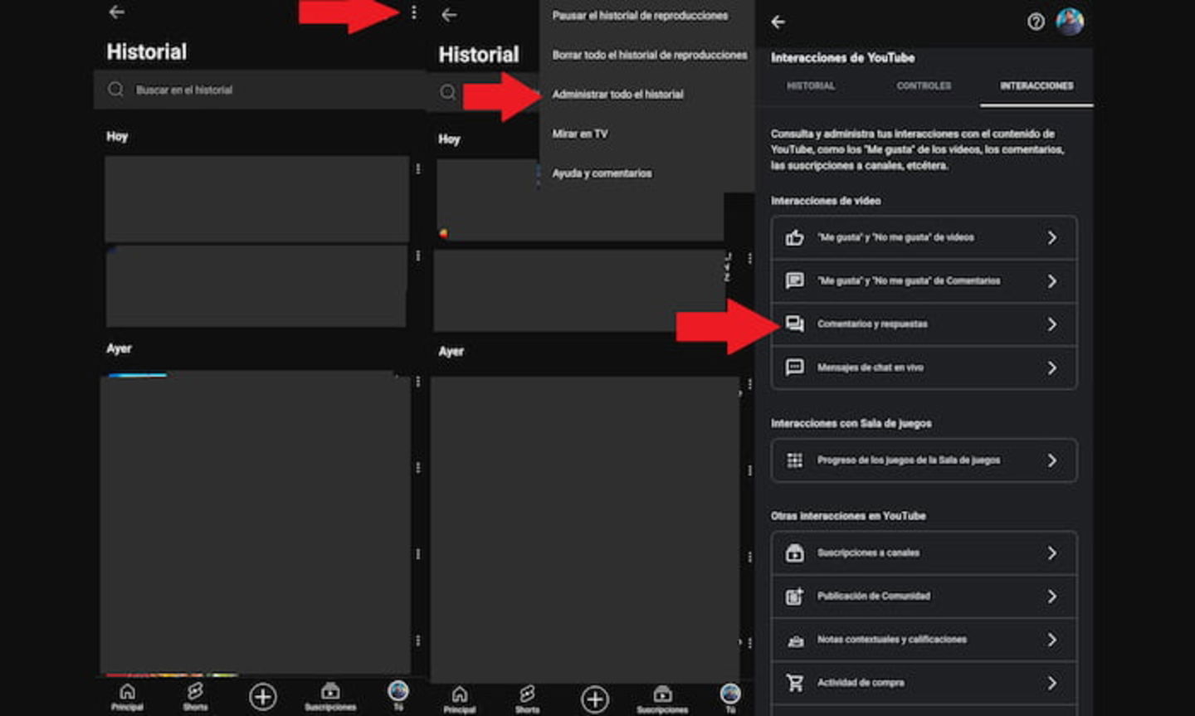
Task: Open Principal home icon in left screenshot
Action: 127,691
